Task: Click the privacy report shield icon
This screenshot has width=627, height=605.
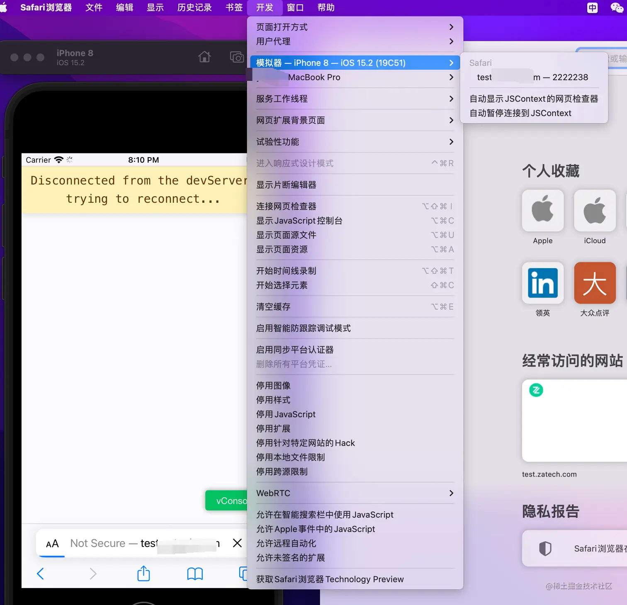Action: click(x=545, y=549)
